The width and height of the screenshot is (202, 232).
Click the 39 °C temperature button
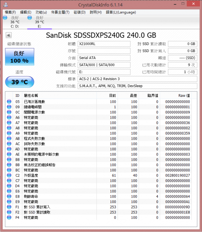click(20, 82)
